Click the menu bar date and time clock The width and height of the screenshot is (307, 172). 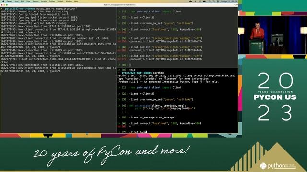click(229, 1)
